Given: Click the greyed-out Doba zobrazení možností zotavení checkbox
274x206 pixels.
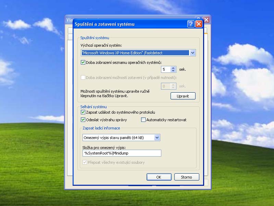Looking at the screenshot, I should 83,78.
